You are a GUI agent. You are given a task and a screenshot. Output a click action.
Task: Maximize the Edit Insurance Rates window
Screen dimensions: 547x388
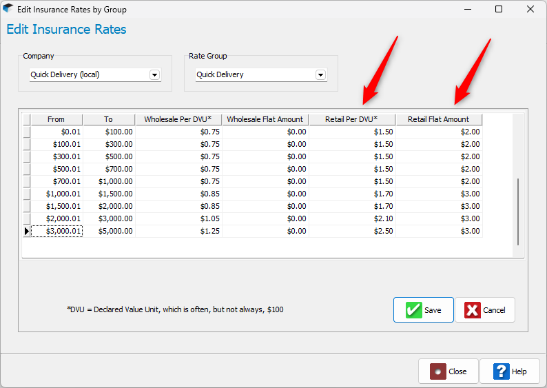[499, 10]
